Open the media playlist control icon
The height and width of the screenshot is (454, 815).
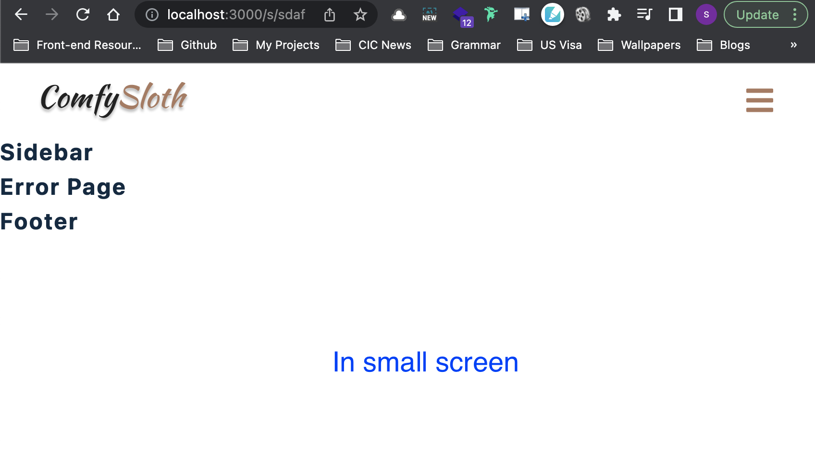(644, 15)
